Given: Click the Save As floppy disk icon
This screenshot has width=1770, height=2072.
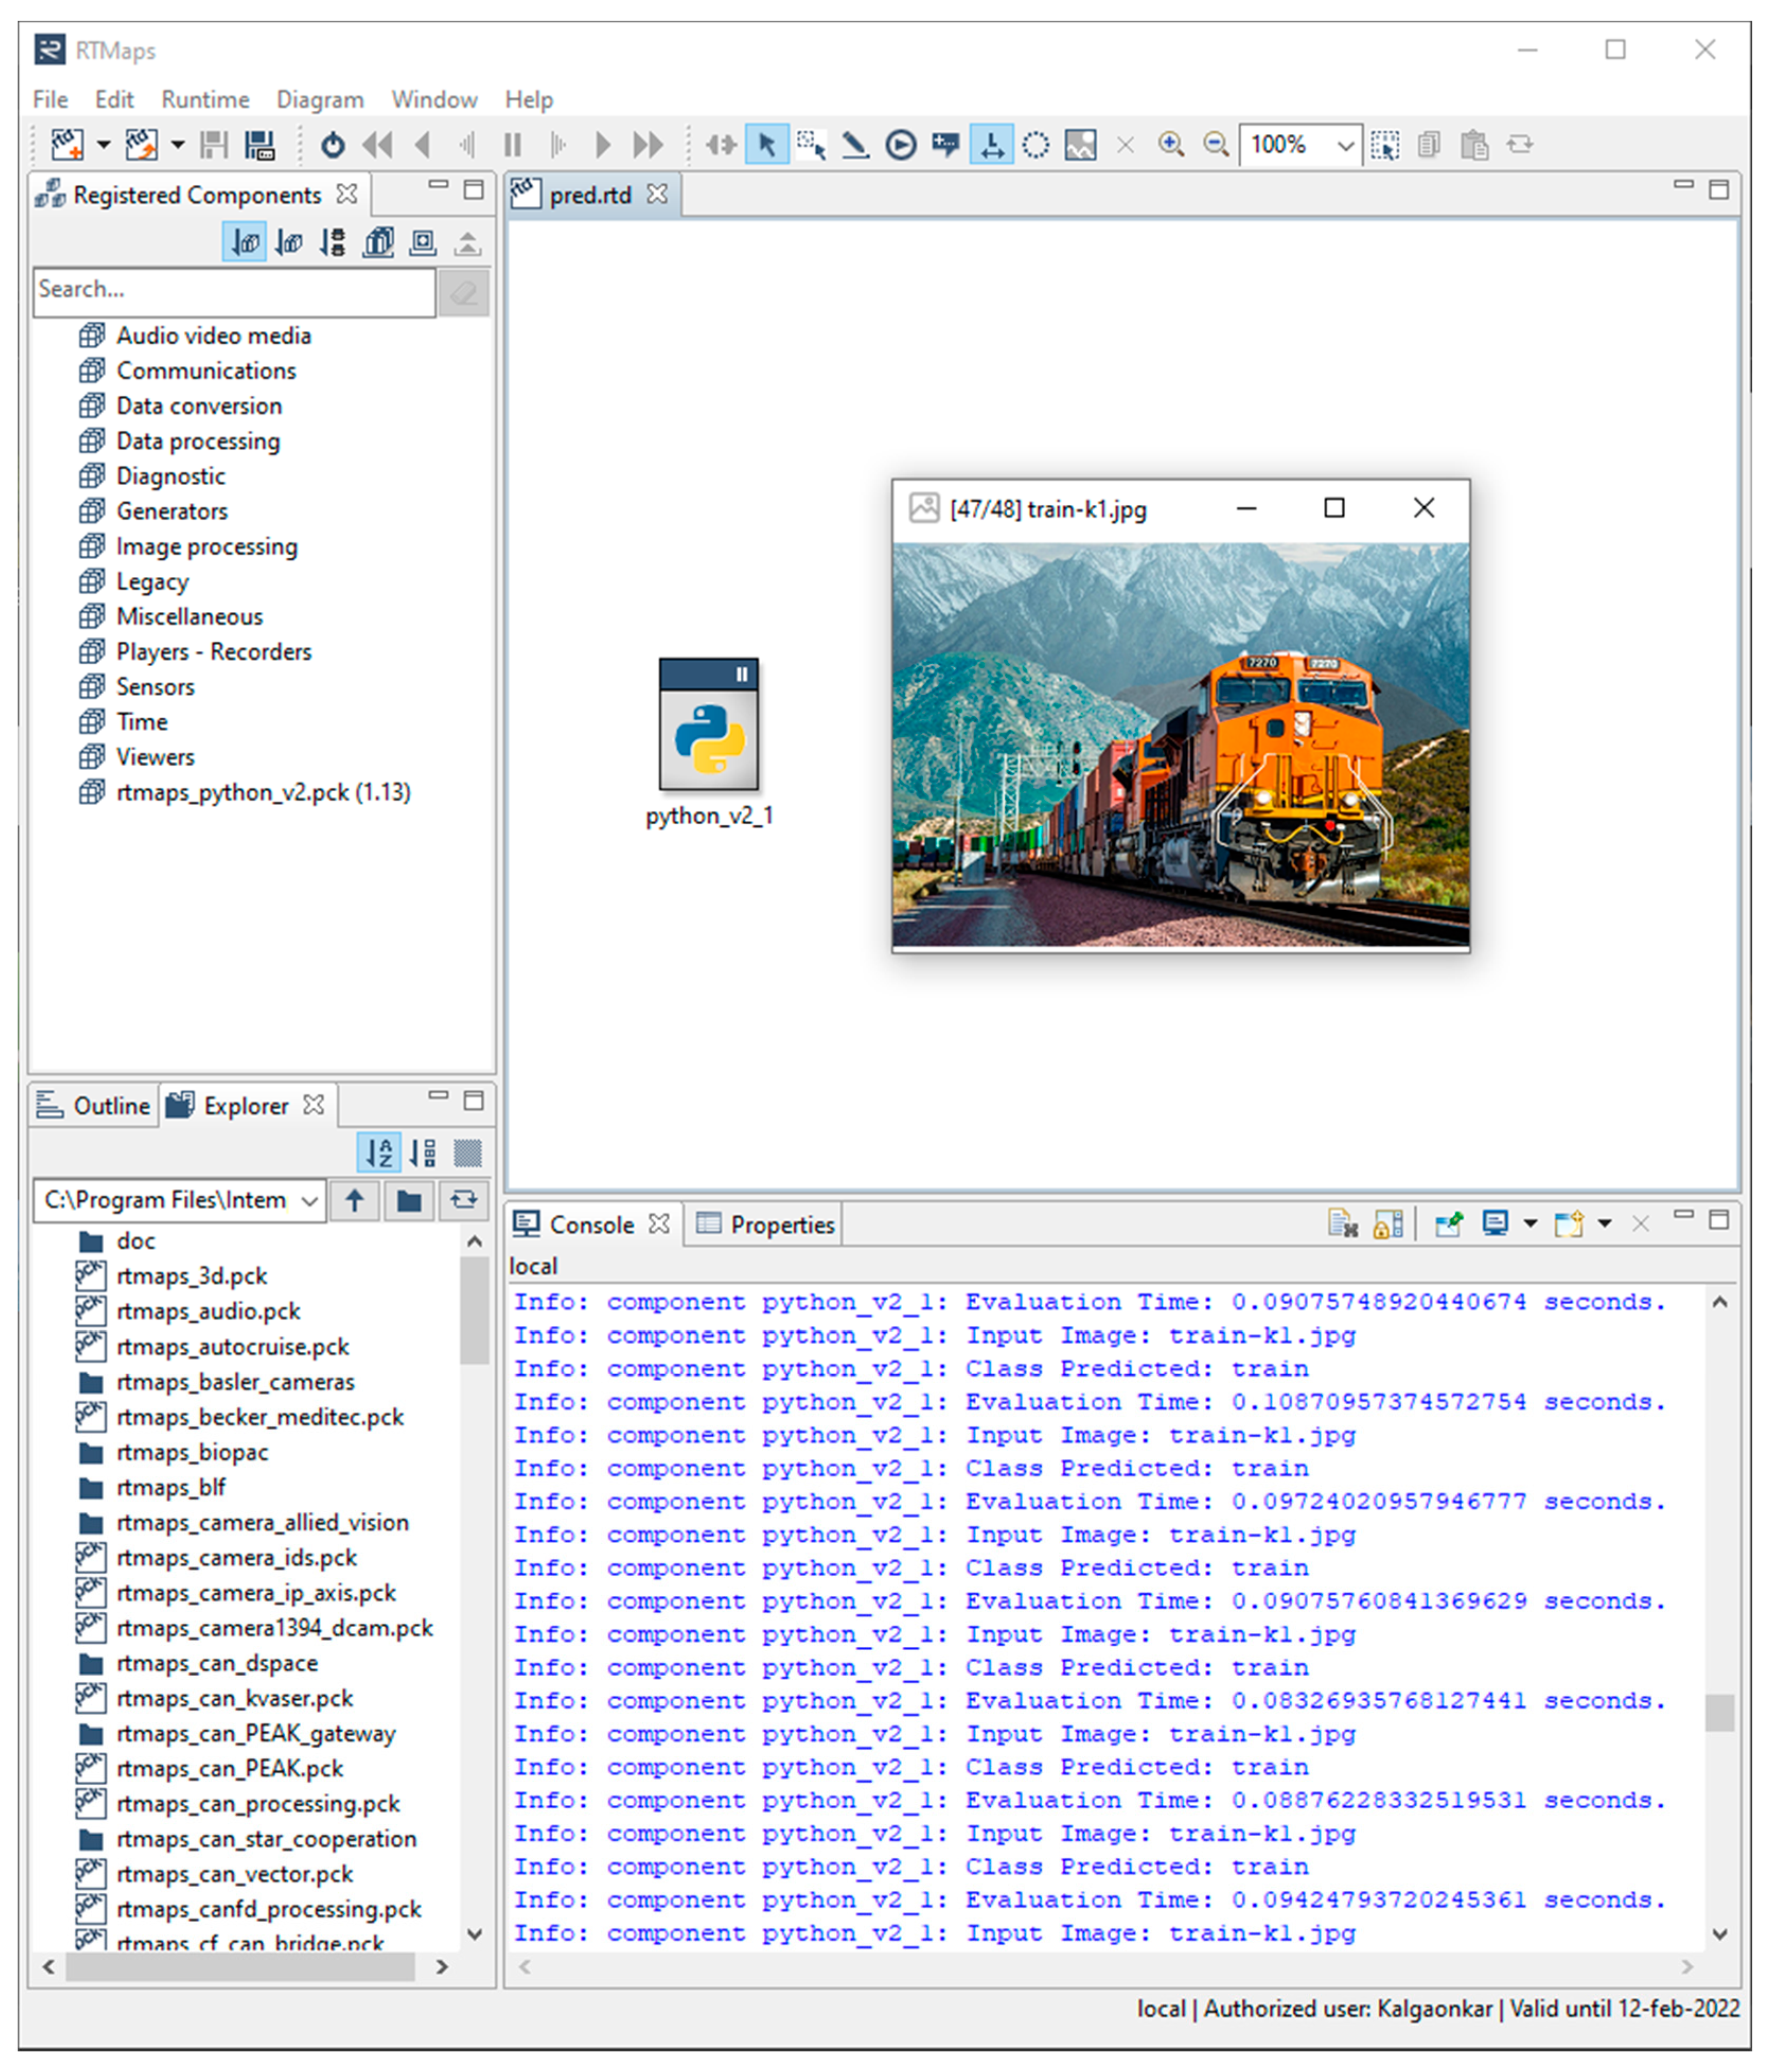Looking at the screenshot, I should (260, 145).
